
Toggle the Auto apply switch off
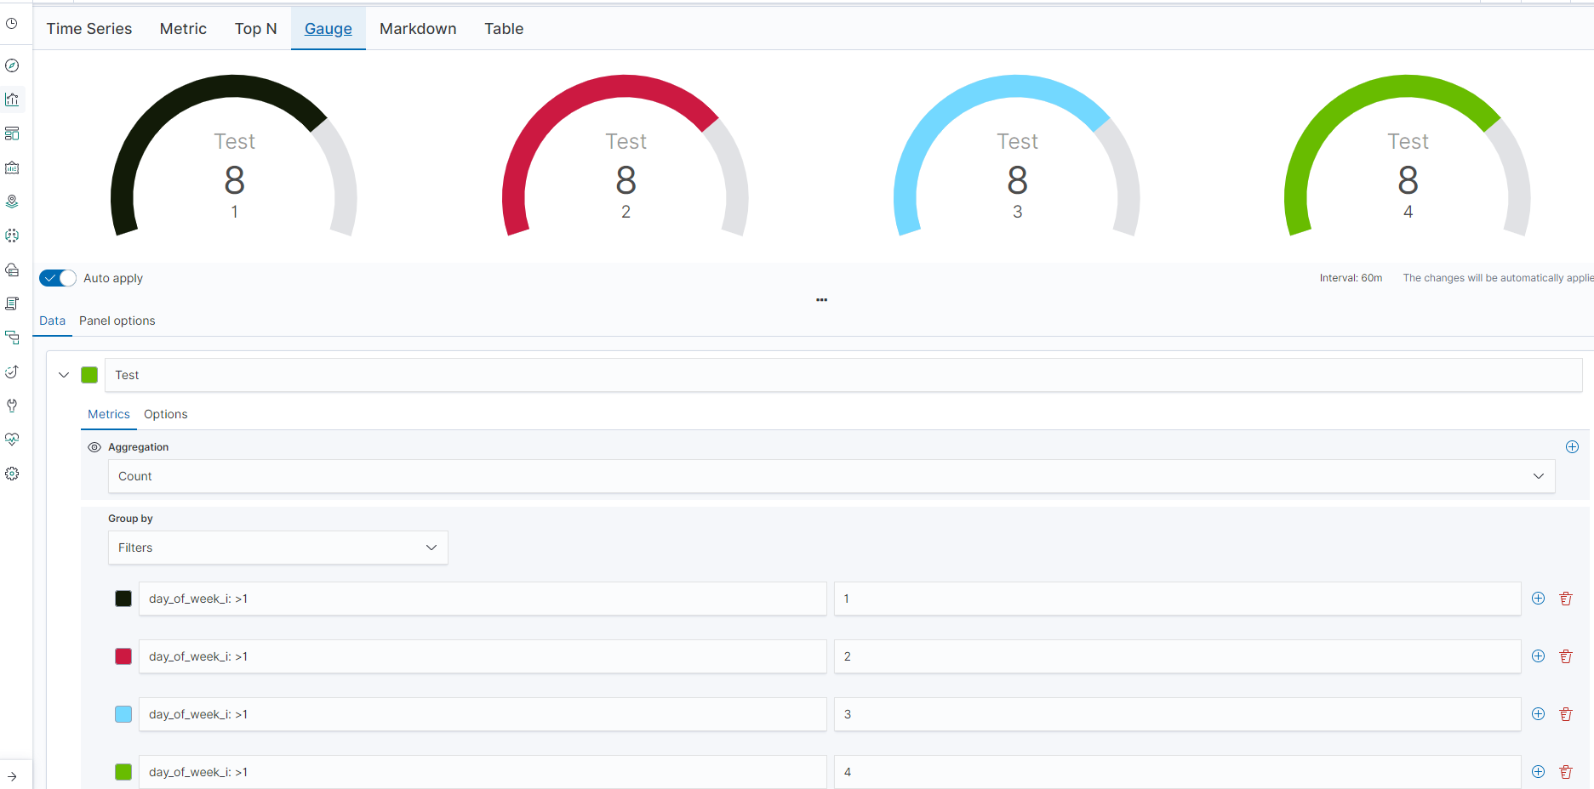pyautogui.click(x=56, y=278)
